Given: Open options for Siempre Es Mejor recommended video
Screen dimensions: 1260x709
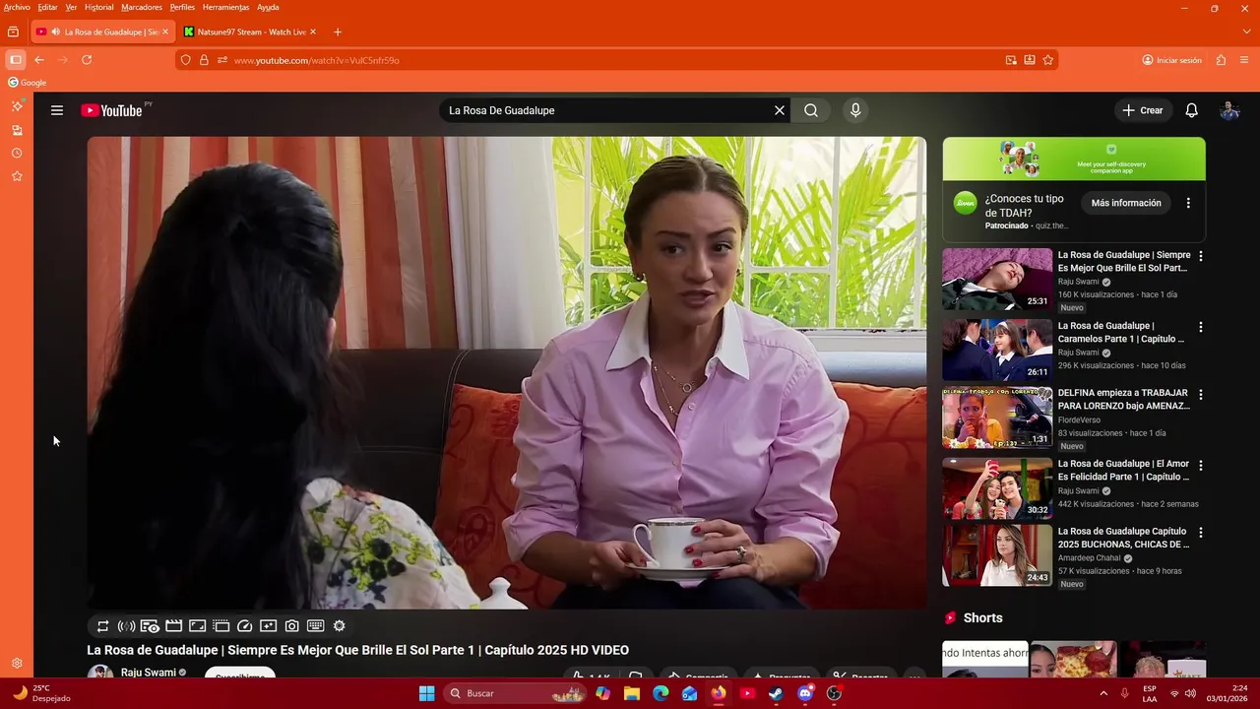Looking at the screenshot, I should pyautogui.click(x=1200, y=256).
